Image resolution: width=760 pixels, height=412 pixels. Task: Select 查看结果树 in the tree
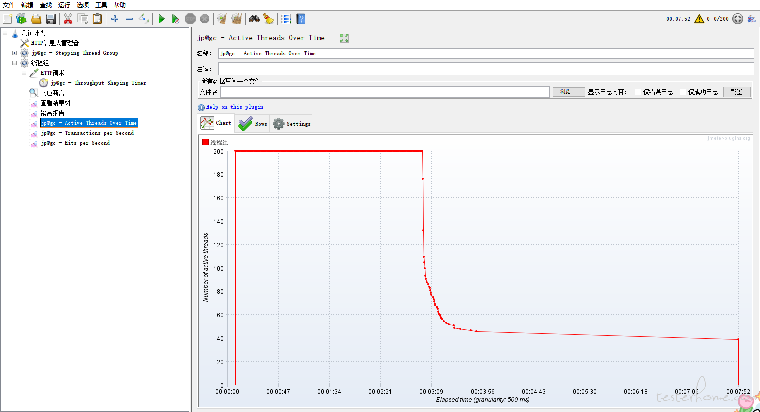click(x=55, y=103)
